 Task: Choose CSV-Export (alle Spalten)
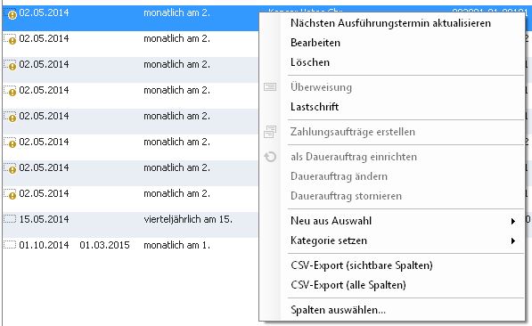click(x=348, y=285)
